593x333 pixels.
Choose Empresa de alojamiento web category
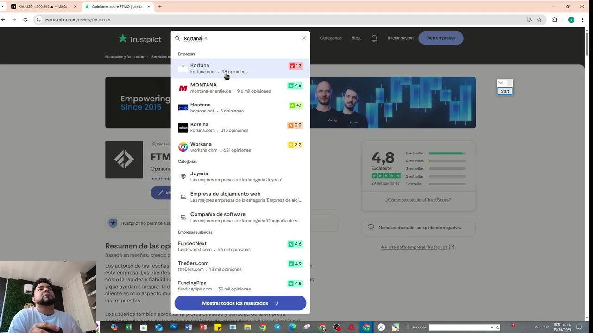click(x=240, y=197)
